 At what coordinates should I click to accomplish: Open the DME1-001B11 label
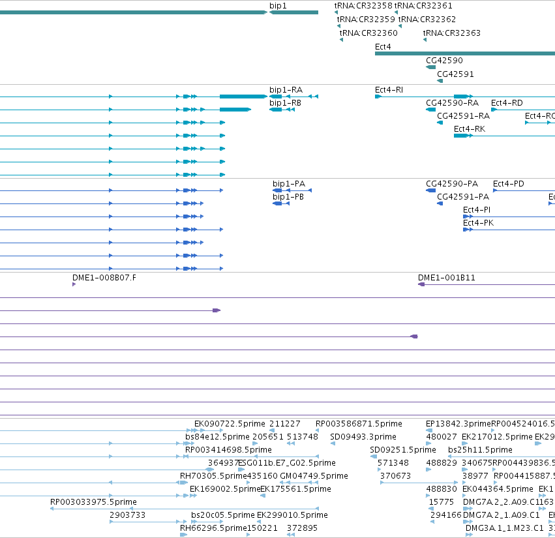pos(446,278)
